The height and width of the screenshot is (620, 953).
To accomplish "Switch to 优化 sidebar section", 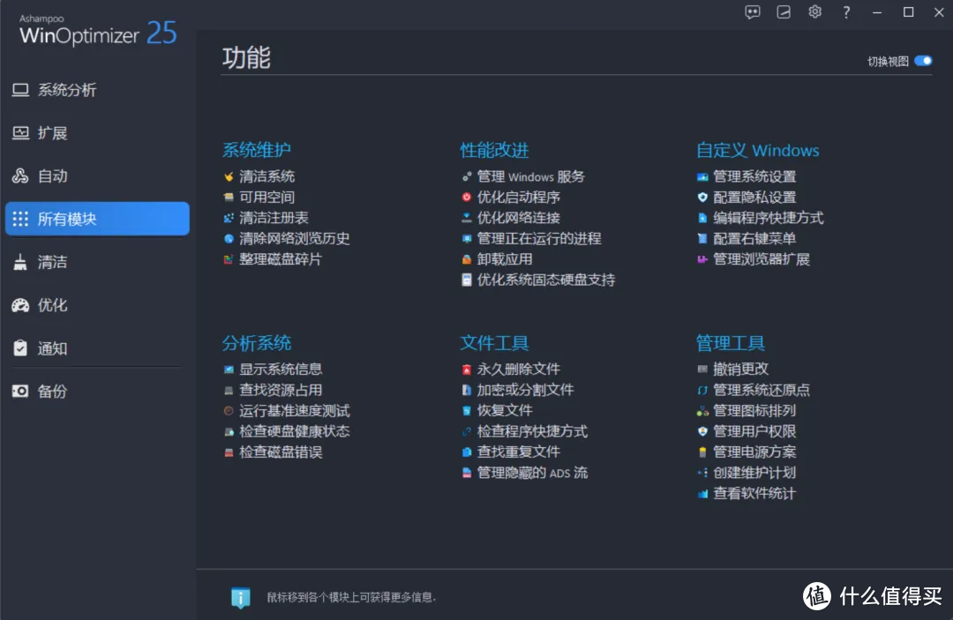I will (x=97, y=305).
